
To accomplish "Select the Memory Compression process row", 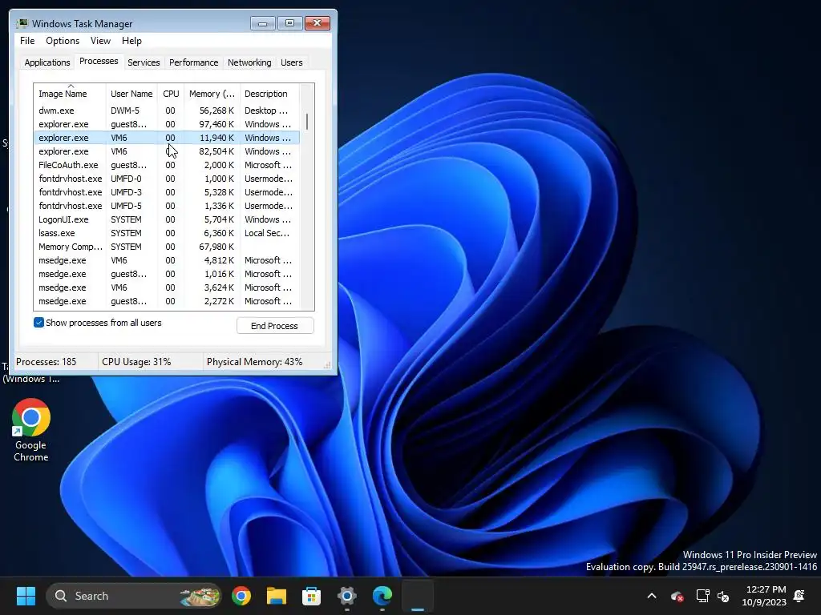I will (167, 247).
